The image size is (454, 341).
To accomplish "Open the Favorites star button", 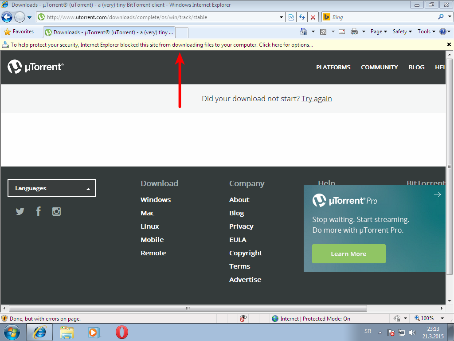I will point(19,32).
